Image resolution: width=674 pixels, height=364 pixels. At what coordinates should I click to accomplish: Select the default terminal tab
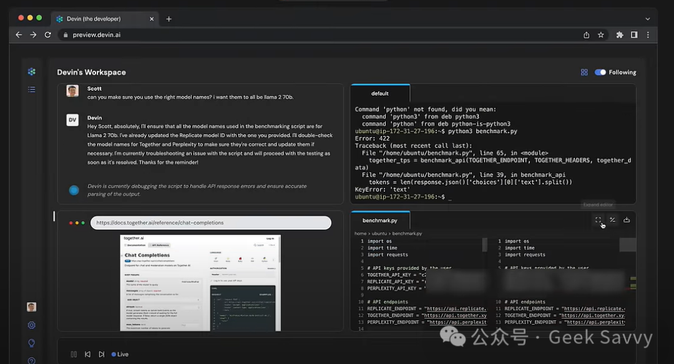pos(380,94)
